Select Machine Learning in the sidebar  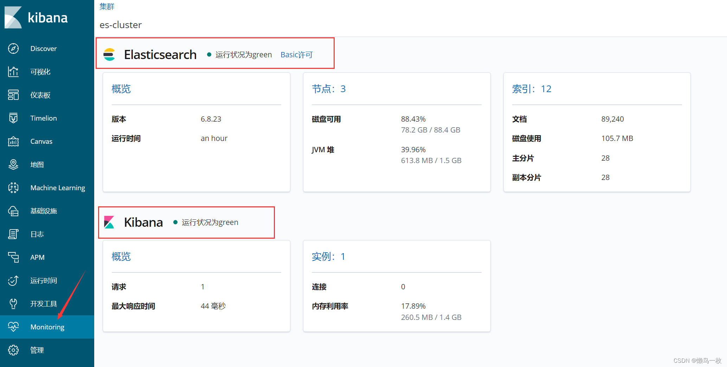(x=47, y=188)
